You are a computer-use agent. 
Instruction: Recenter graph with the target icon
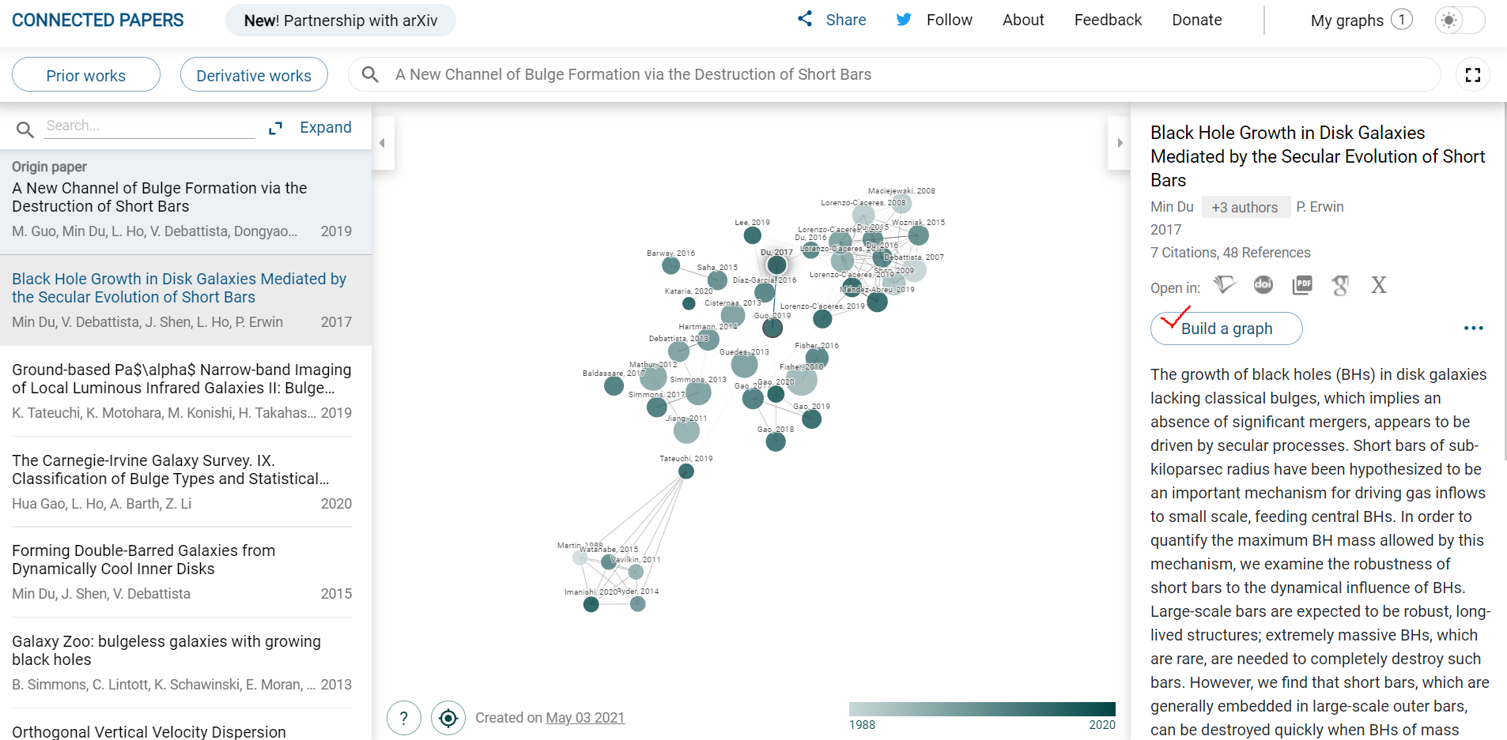448,718
